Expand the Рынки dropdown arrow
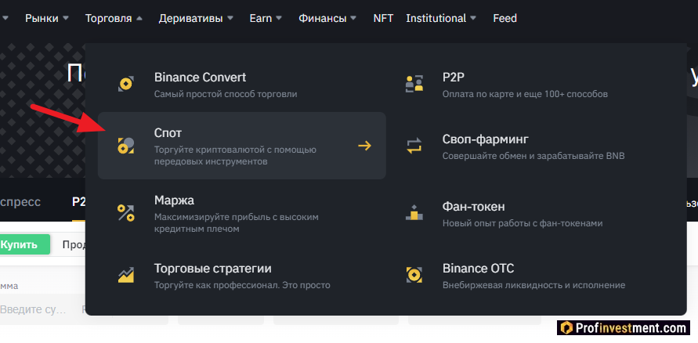 (66, 18)
